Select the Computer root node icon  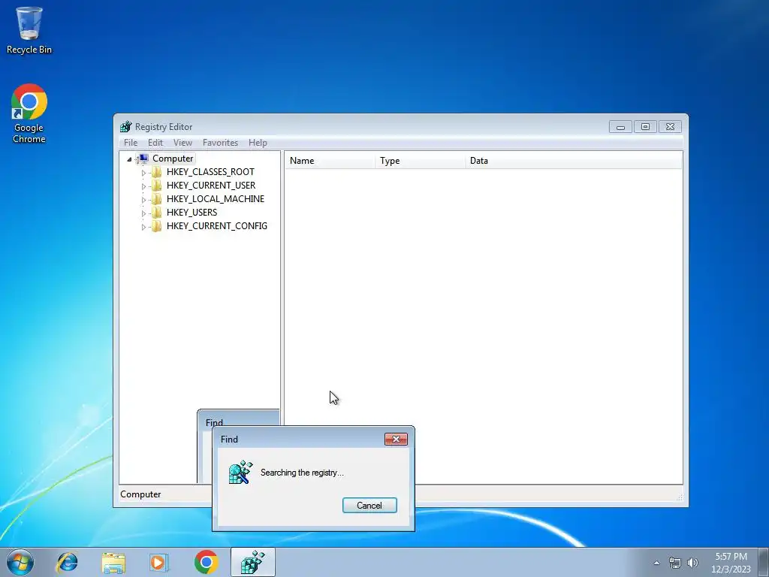pyautogui.click(x=143, y=159)
